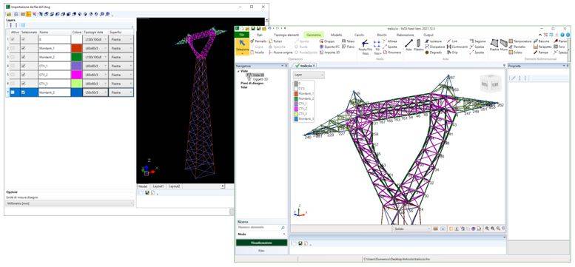This screenshot has height=267, width=575.
Task: Click the Temperatura load icon
Action: point(519,41)
